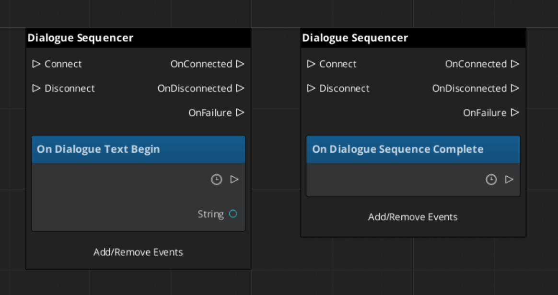The image size is (558, 295).
Task: Click the clock icon in On Dialogue Sequence Complete
Action: (491, 180)
